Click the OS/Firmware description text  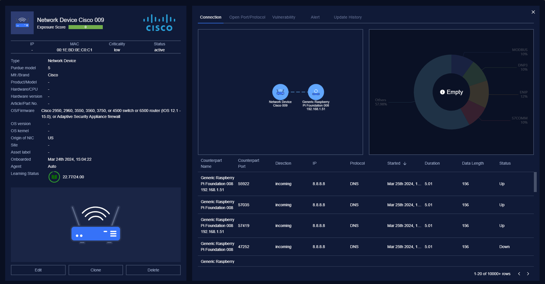click(x=111, y=113)
